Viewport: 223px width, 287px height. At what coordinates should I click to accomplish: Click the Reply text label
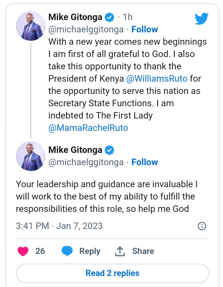(90, 251)
